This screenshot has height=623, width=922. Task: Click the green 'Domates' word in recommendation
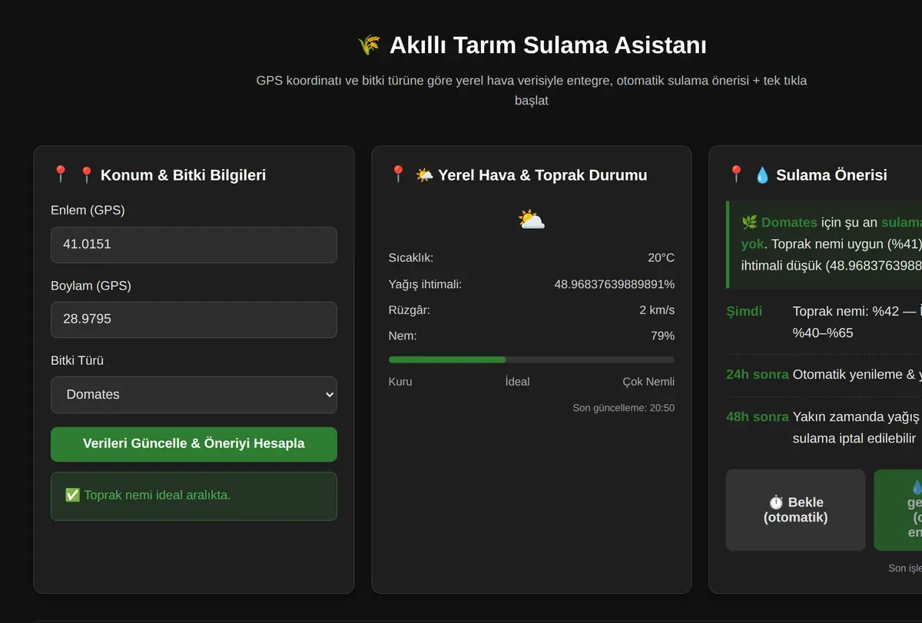coord(789,223)
